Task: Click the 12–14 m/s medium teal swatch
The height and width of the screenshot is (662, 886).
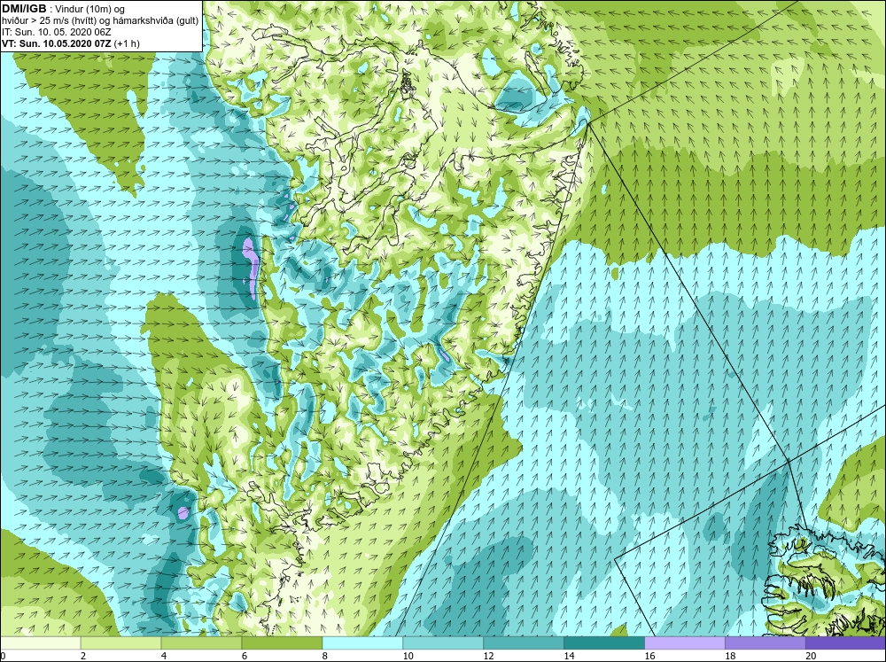Action: (524, 643)
